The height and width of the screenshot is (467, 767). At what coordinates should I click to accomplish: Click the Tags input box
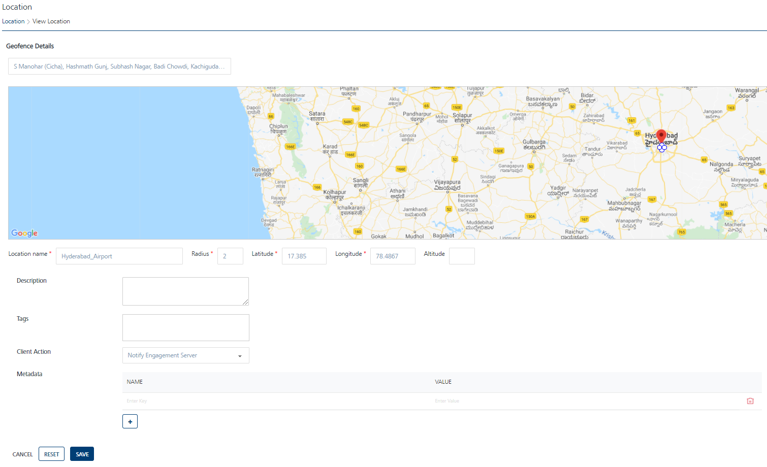click(185, 327)
